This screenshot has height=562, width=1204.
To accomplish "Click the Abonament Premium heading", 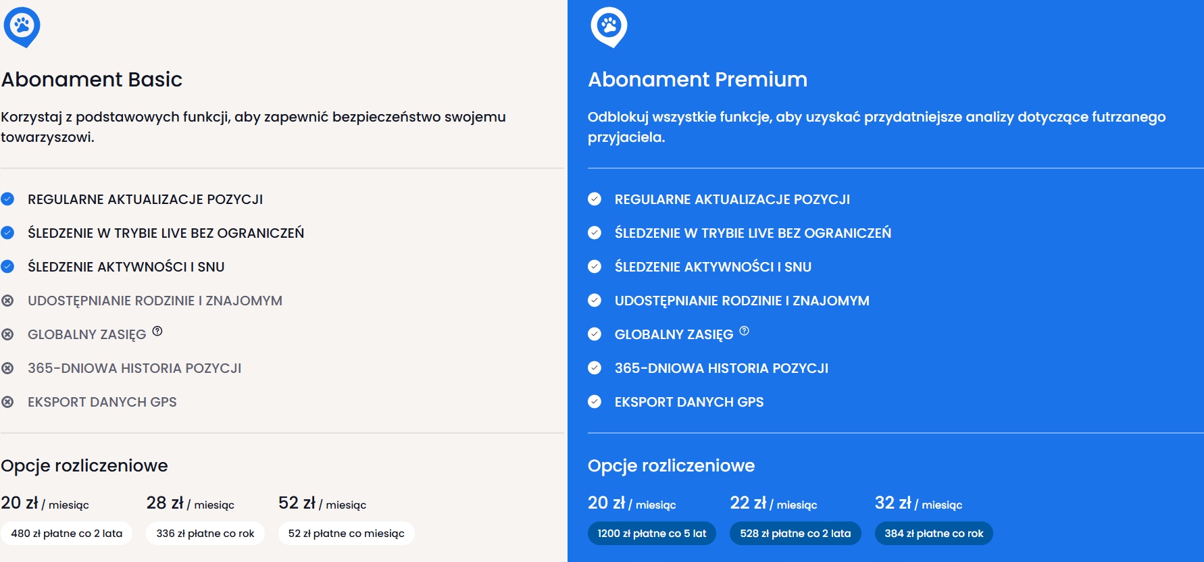I will [697, 80].
